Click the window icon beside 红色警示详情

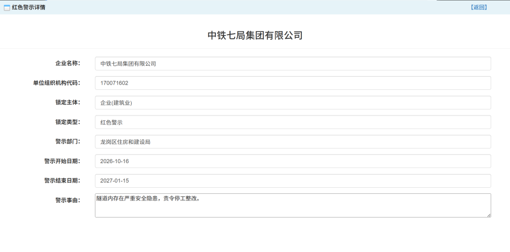(x=7, y=8)
